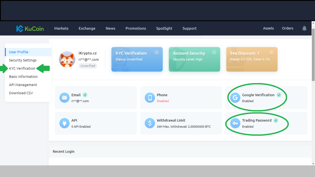
Task: Click the Maker 0.075%, Taker 0.1% text
Action: click(x=250, y=59)
